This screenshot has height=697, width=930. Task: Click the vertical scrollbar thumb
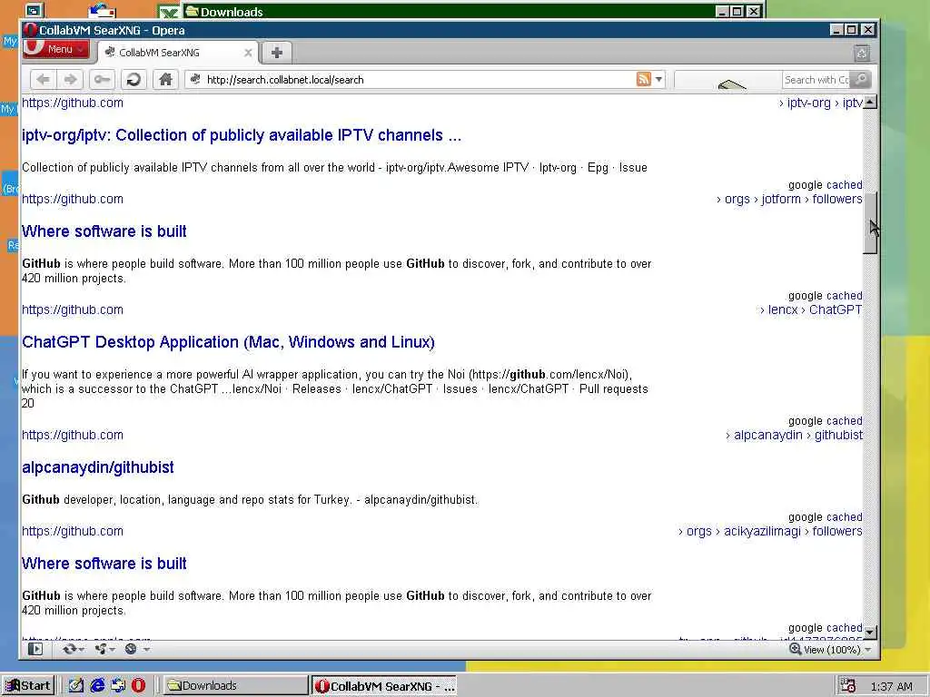[x=869, y=223]
